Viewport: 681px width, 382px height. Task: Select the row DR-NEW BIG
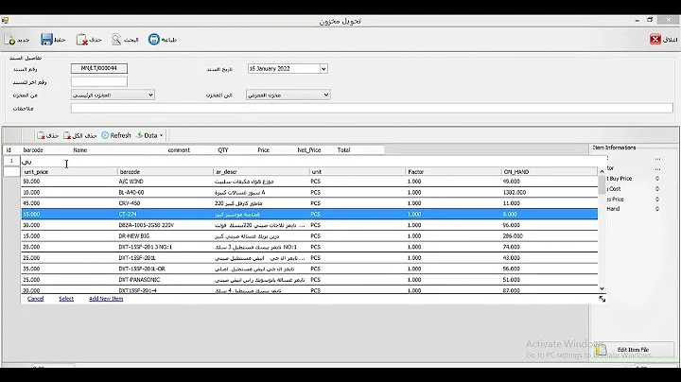pos(309,236)
